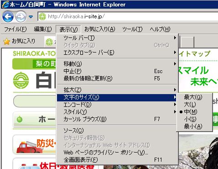The height and width of the screenshot is (169, 218).
Task: Toggle カーソル ブラウズ(B) caret browsing
Action: pos(117,119)
